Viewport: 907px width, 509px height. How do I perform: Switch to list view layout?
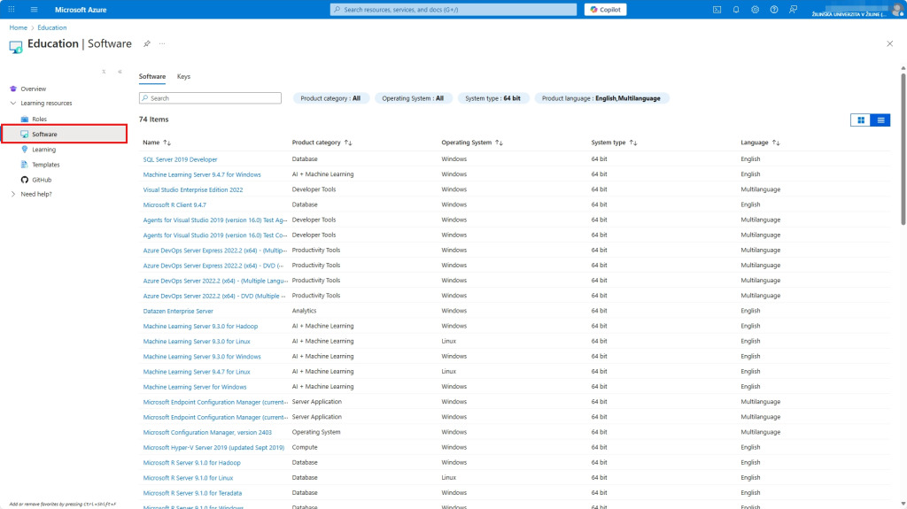coord(880,120)
